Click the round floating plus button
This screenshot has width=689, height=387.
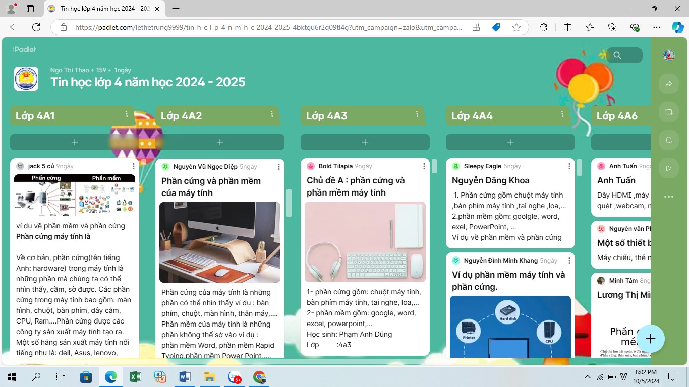[x=651, y=339]
